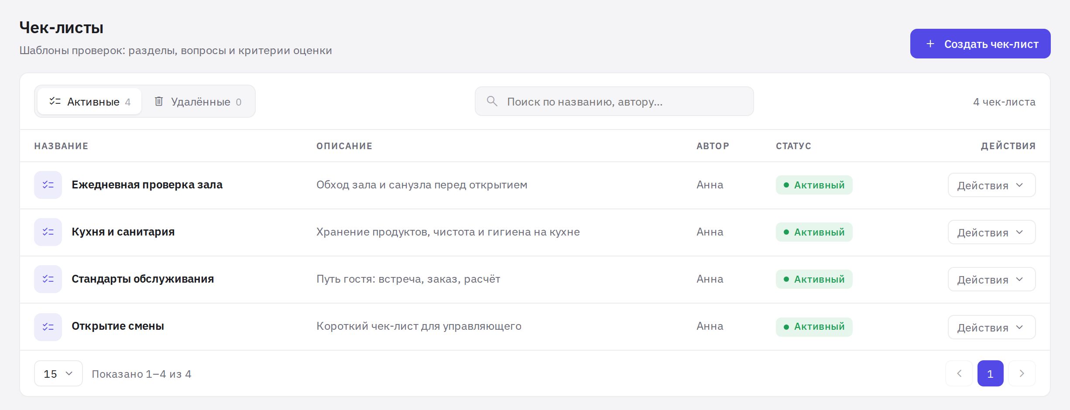Go to previous page arrow
This screenshot has height=410, width=1070.
[x=959, y=373]
